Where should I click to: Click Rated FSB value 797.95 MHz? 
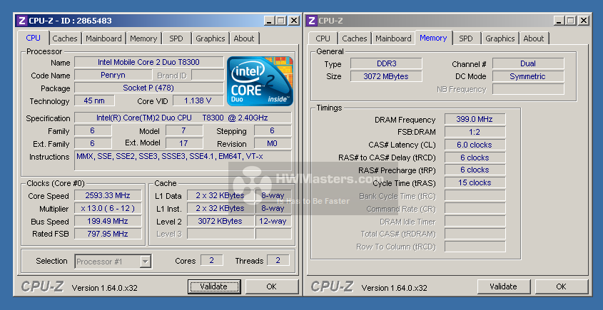pyautogui.click(x=108, y=234)
